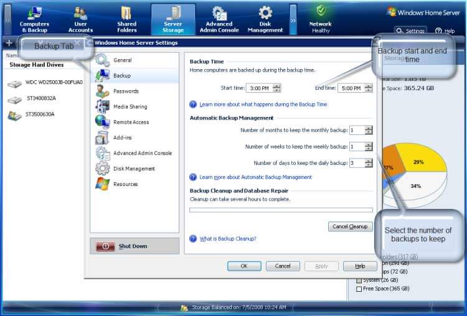Click help icon beside Backup Time link
This screenshot has width=467, height=316.
tap(193, 105)
